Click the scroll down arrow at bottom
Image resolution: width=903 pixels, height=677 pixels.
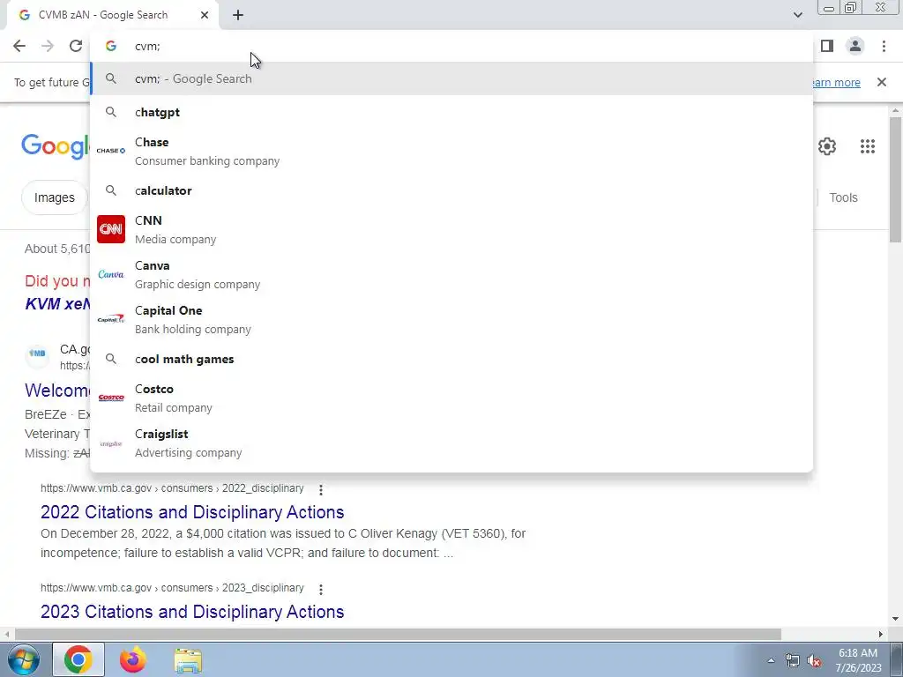(896, 619)
